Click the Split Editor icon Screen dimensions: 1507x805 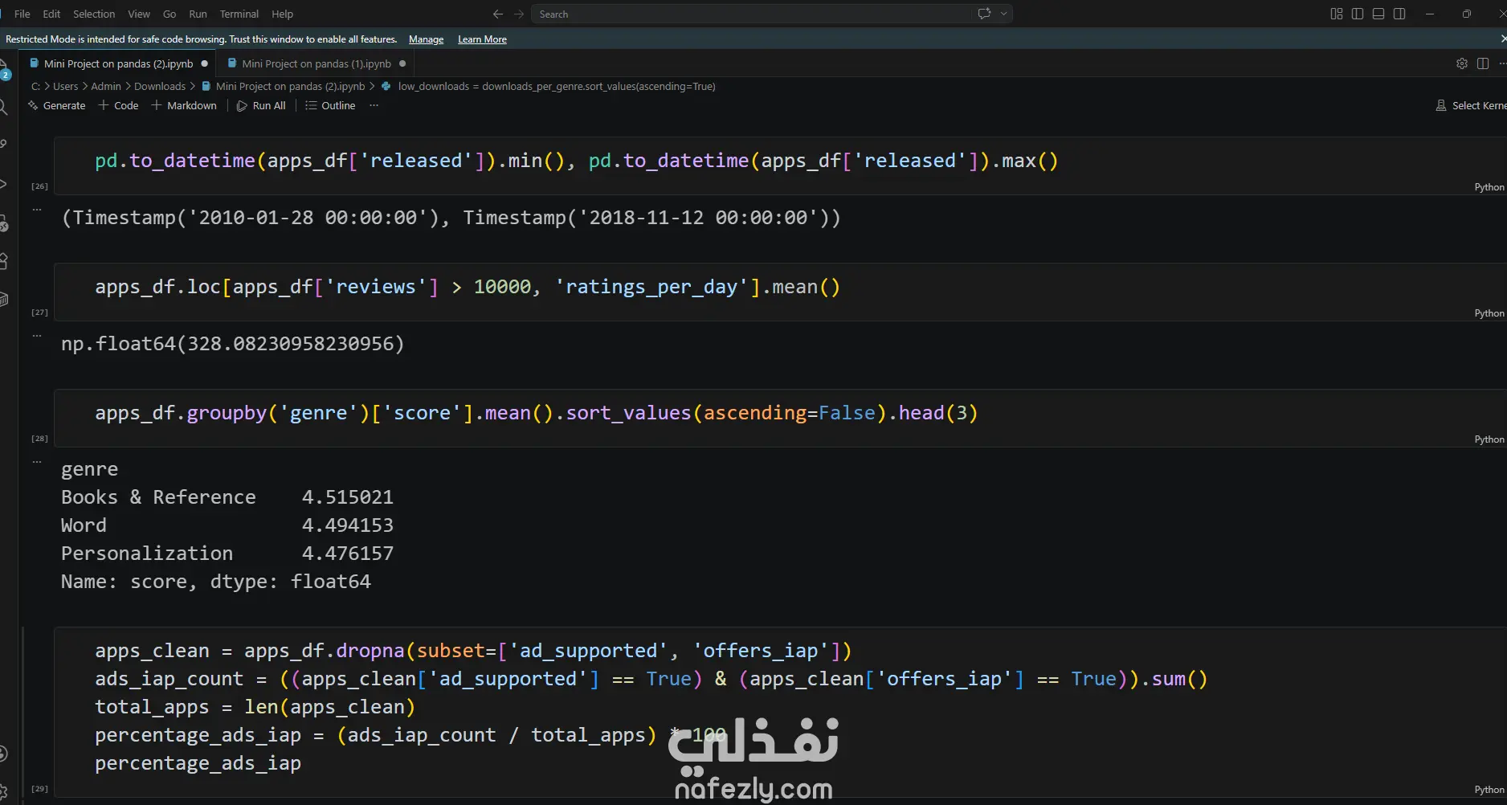(x=1483, y=63)
